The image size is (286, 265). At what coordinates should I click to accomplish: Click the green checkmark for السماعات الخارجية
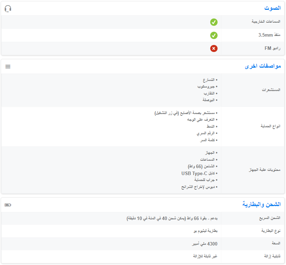pyautogui.click(x=214, y=22)
